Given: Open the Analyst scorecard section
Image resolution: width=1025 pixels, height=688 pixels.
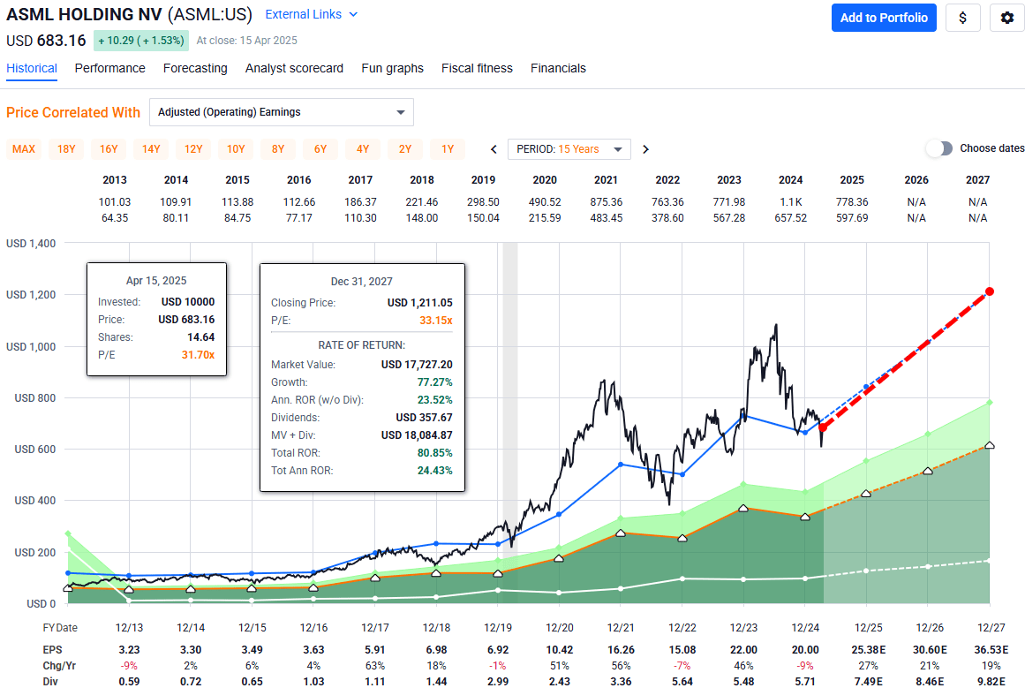Looking at the screenshot, I should (294, 68).
